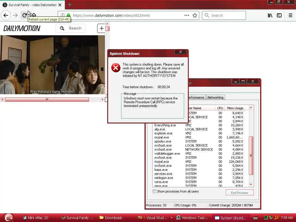This screenshot has height=222, width=296.
Task: Close the Task Manager window
Action: click(253, 81)
